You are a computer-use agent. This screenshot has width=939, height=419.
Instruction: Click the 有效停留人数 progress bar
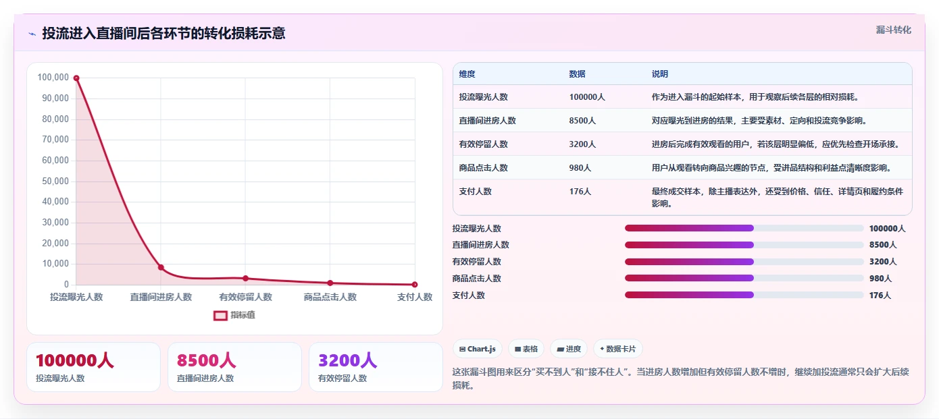(744, 262)
